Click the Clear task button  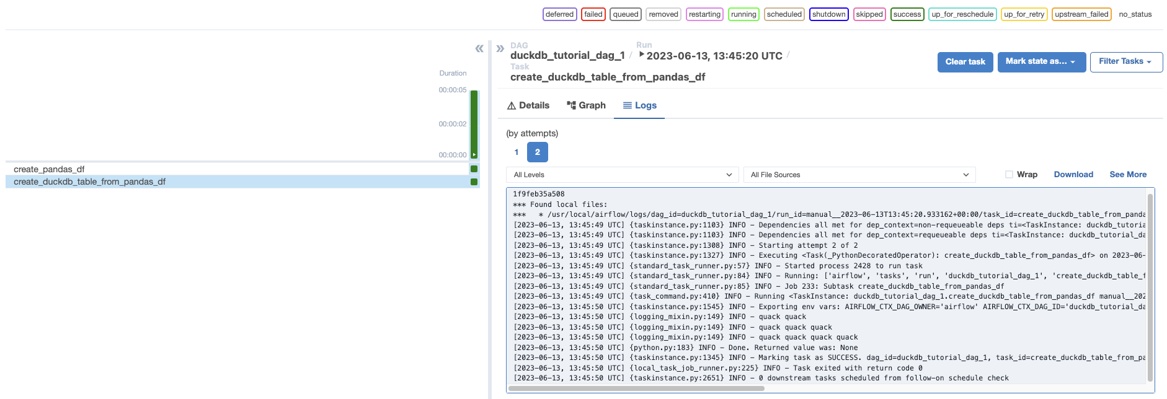965,62
